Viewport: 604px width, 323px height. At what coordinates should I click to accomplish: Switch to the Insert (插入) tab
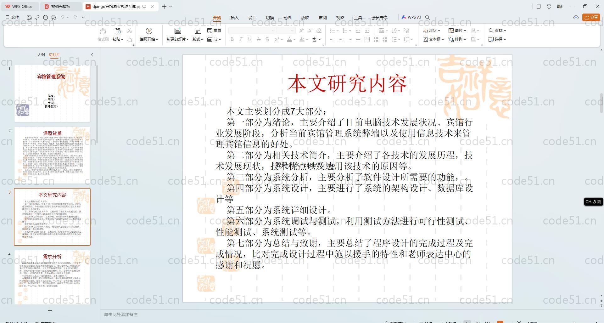click(235, 18)
